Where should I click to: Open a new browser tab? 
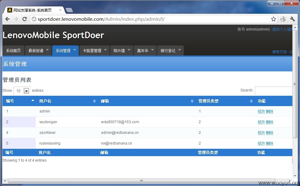(69, 10)
